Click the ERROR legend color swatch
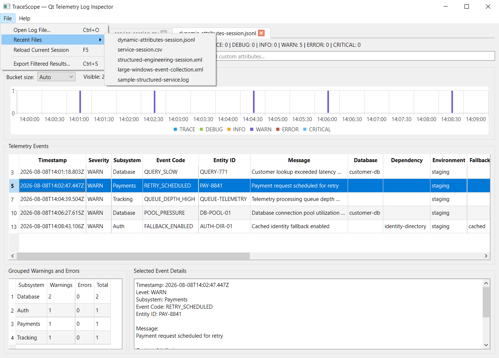Viewport: 499px width, 358px height. pyautogui.click(x=278, y=129)
